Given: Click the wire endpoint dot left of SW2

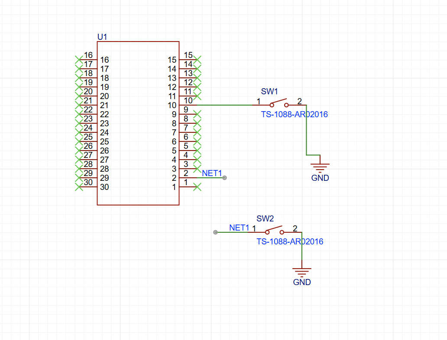Looking at the screenshot, I should (x=216, y=232).
